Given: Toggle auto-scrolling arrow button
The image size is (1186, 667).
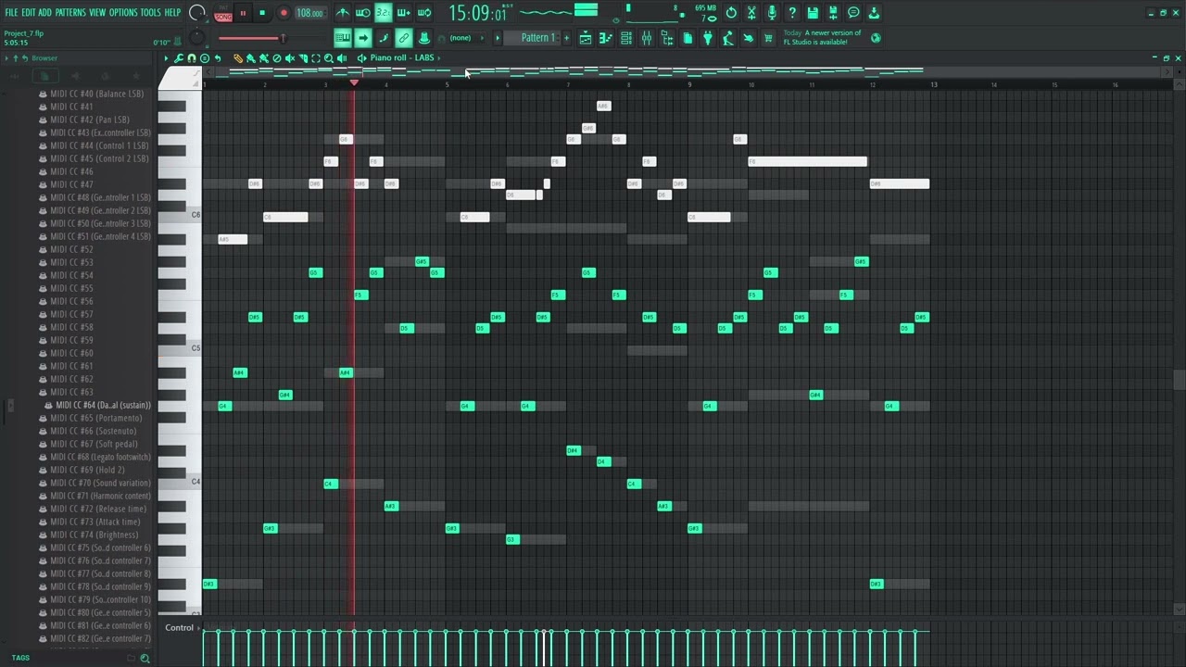Looking at the screenshot, I should (x=363, y=38).
